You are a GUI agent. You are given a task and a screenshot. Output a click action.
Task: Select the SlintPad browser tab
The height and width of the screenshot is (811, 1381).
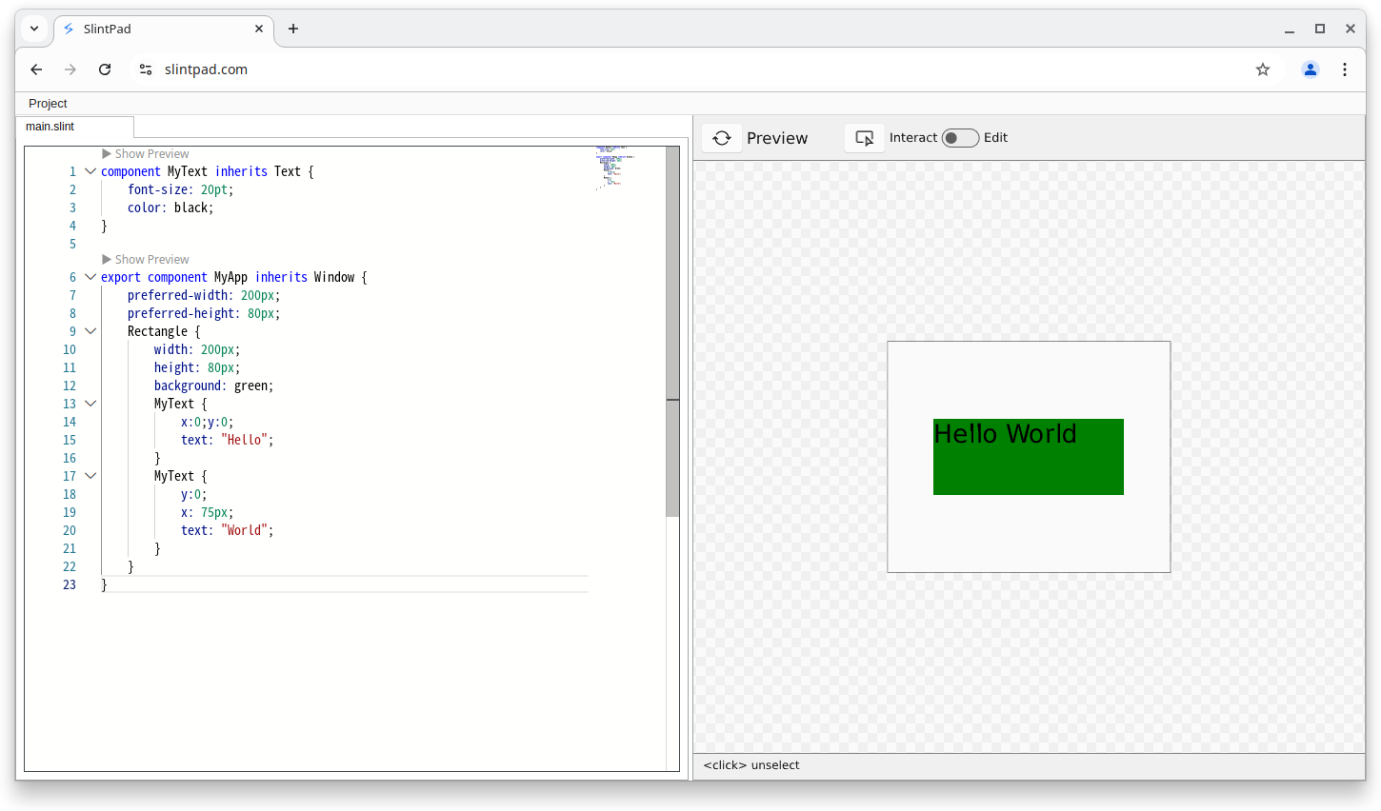coord(164,29)
